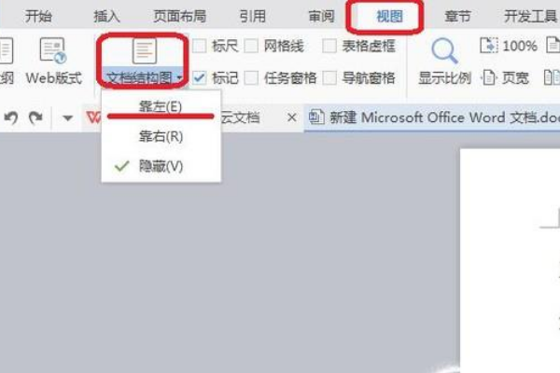This screenshot has width=560, height=373.
Task: Enable the 标尺 ruler checkbox
Action: click(199, 46)
